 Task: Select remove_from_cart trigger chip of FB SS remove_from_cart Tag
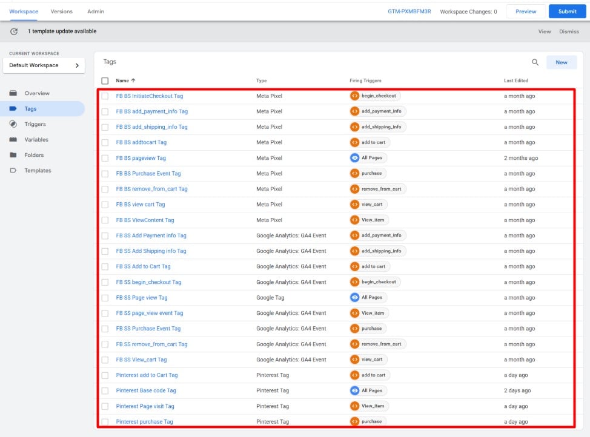378,344
